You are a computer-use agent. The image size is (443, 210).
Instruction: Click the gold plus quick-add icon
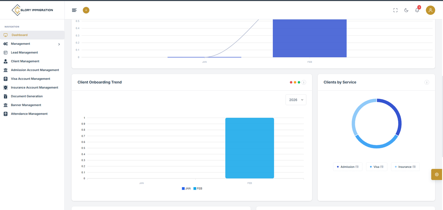tap(86, 10)
